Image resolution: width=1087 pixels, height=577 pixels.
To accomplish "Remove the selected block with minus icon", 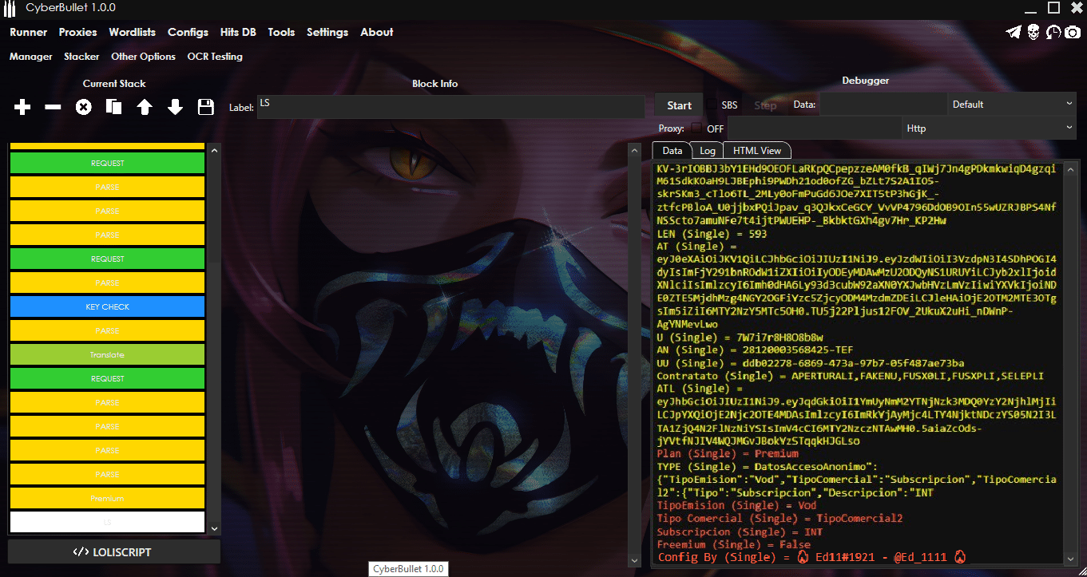I will tap(53, 107).
